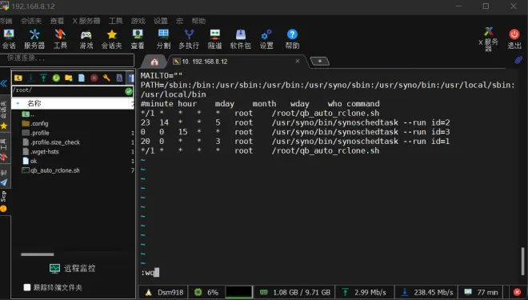Viewport: 528px width, 300px height.
Task: Open the 游戏 menu in the menu bar
Action: (138, 21)
